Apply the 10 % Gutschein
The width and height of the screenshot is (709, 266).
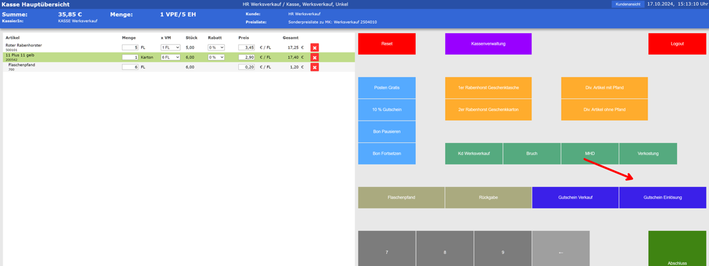click(x=386, y=110)
